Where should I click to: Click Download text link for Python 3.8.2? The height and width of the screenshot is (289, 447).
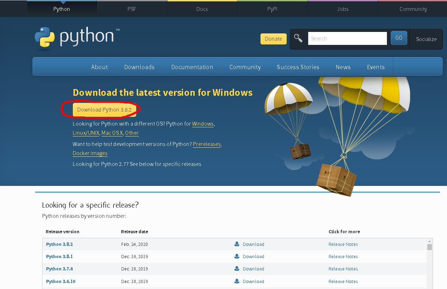253,244
